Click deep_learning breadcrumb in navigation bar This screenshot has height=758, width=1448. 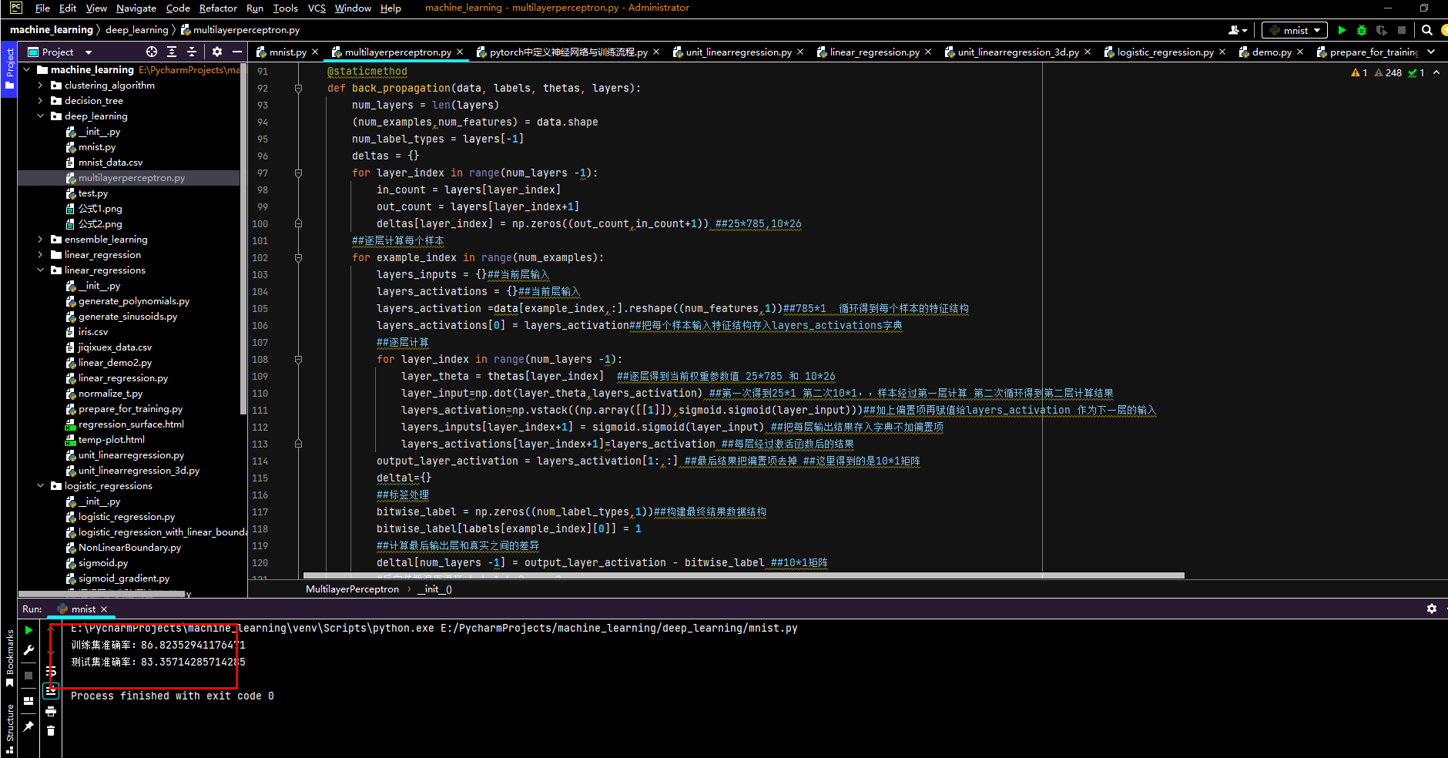coord(137,30)
